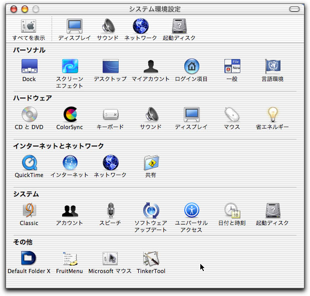
Task: Open Default Folder X settings
Action: tap(29, 258)
